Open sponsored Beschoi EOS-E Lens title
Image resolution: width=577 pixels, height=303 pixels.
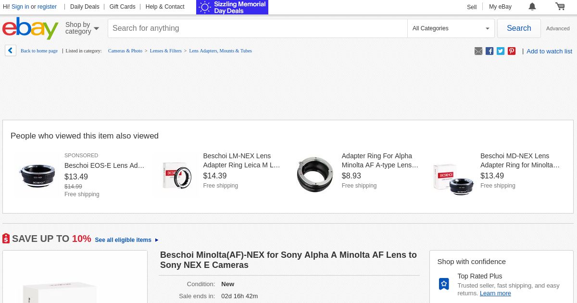(x=104, y=165)
